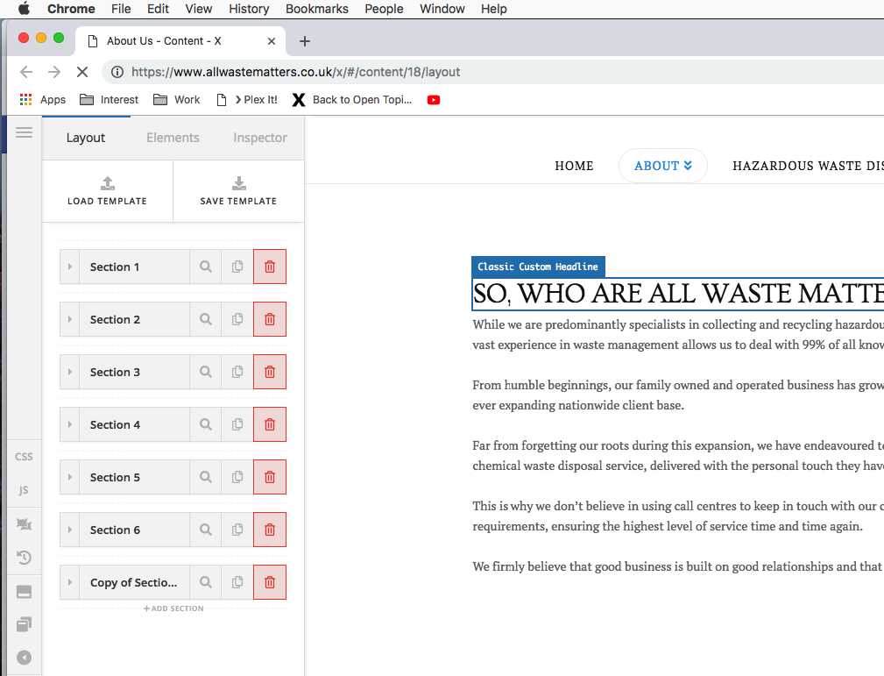884x676 pixels.
Task: Open the revision history clock icon
Action: tap(24, 558)
